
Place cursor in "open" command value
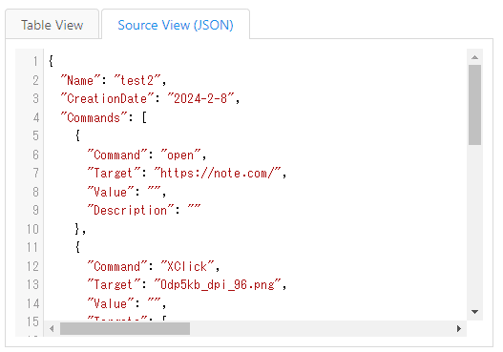[180, 155]
